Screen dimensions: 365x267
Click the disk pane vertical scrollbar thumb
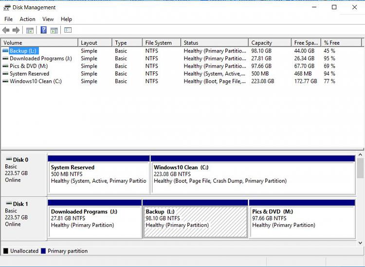pyautogui.click(x=360, y=168)
